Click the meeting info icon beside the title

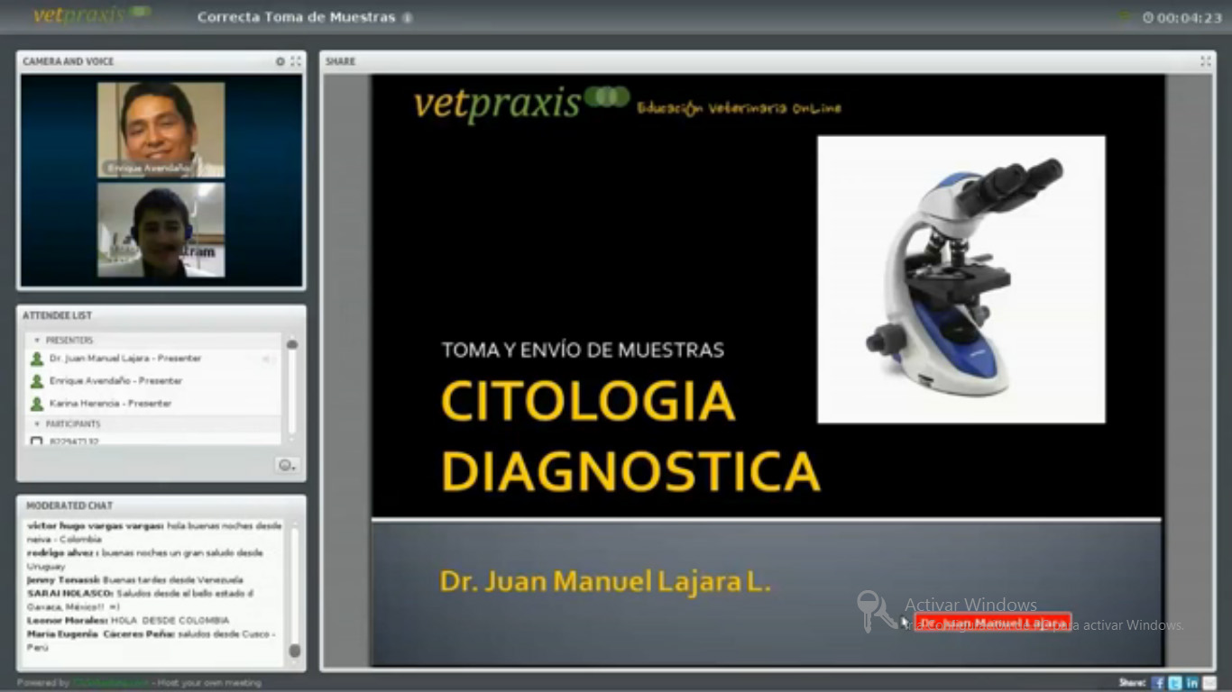point(407,18)
